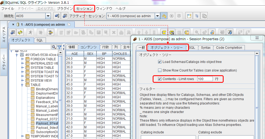Switch to the Syntax tab
265x139 pixels.
pyautogui.click(x=206, y=47)
